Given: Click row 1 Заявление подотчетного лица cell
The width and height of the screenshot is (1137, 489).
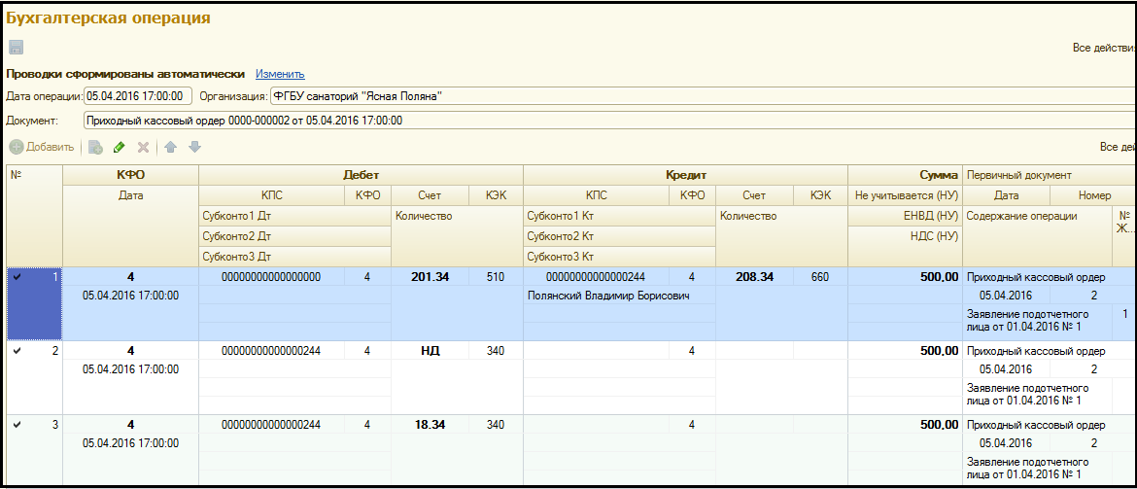Looking at the screenshot, I should (x=1037, y=320).
